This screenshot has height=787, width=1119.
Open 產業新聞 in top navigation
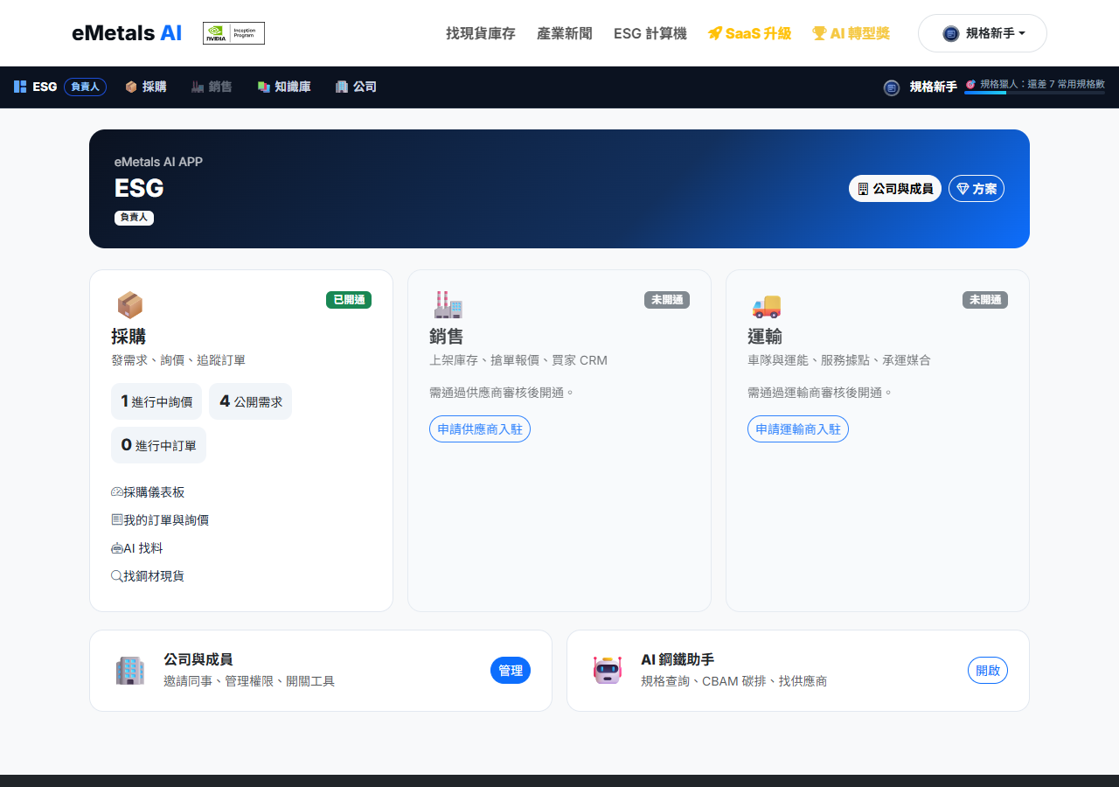coord(565,33)
